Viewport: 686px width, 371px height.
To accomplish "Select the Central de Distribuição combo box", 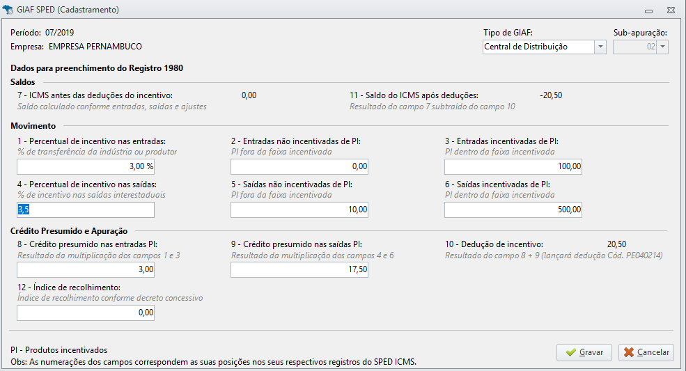I will 544,47.
